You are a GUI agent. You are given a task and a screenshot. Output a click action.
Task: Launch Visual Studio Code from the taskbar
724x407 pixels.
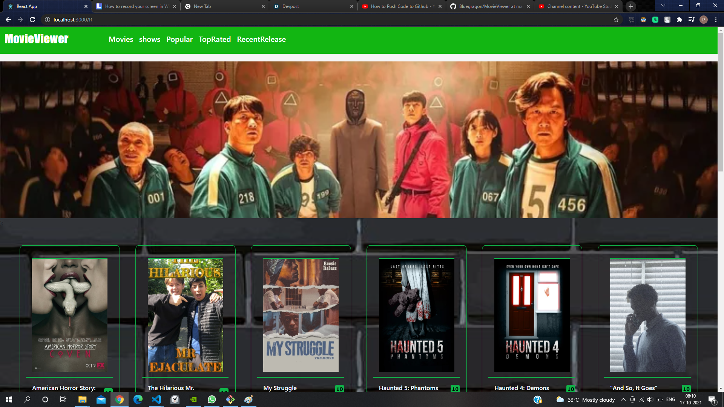tap(156, 399)
